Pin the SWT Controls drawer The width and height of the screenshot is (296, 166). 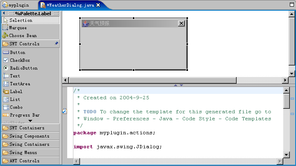[56, 43]
